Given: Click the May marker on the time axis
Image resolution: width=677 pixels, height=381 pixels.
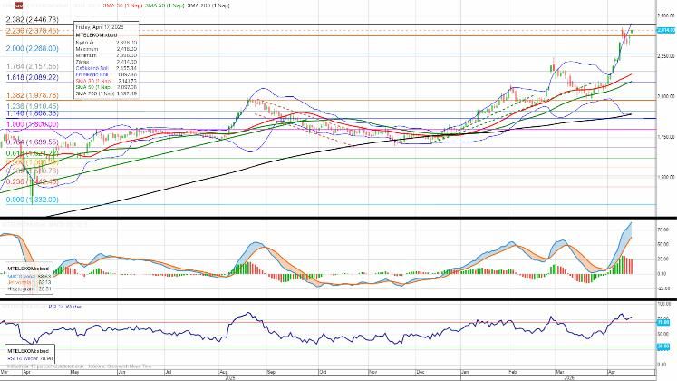Looking at the screenshot, I should click(75, 372).
